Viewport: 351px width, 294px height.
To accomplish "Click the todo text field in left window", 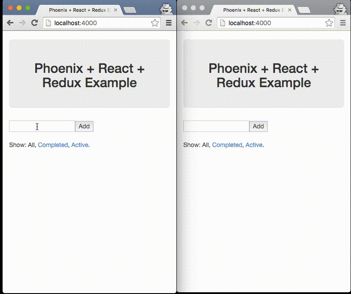I will [x=42, y=126].
